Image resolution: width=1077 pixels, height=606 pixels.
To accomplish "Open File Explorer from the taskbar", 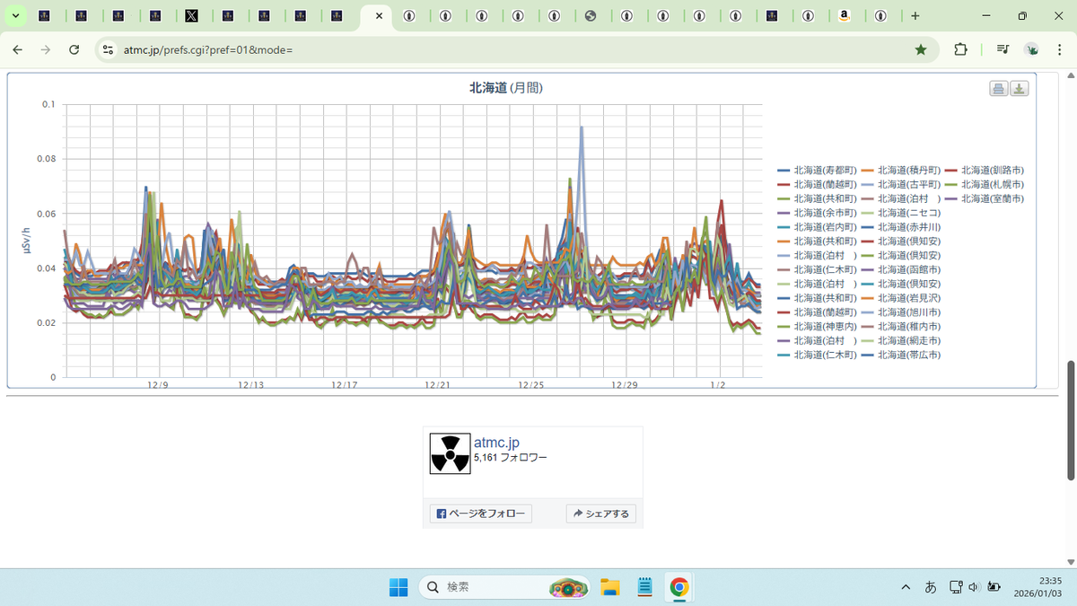I will tap(610, 587).
